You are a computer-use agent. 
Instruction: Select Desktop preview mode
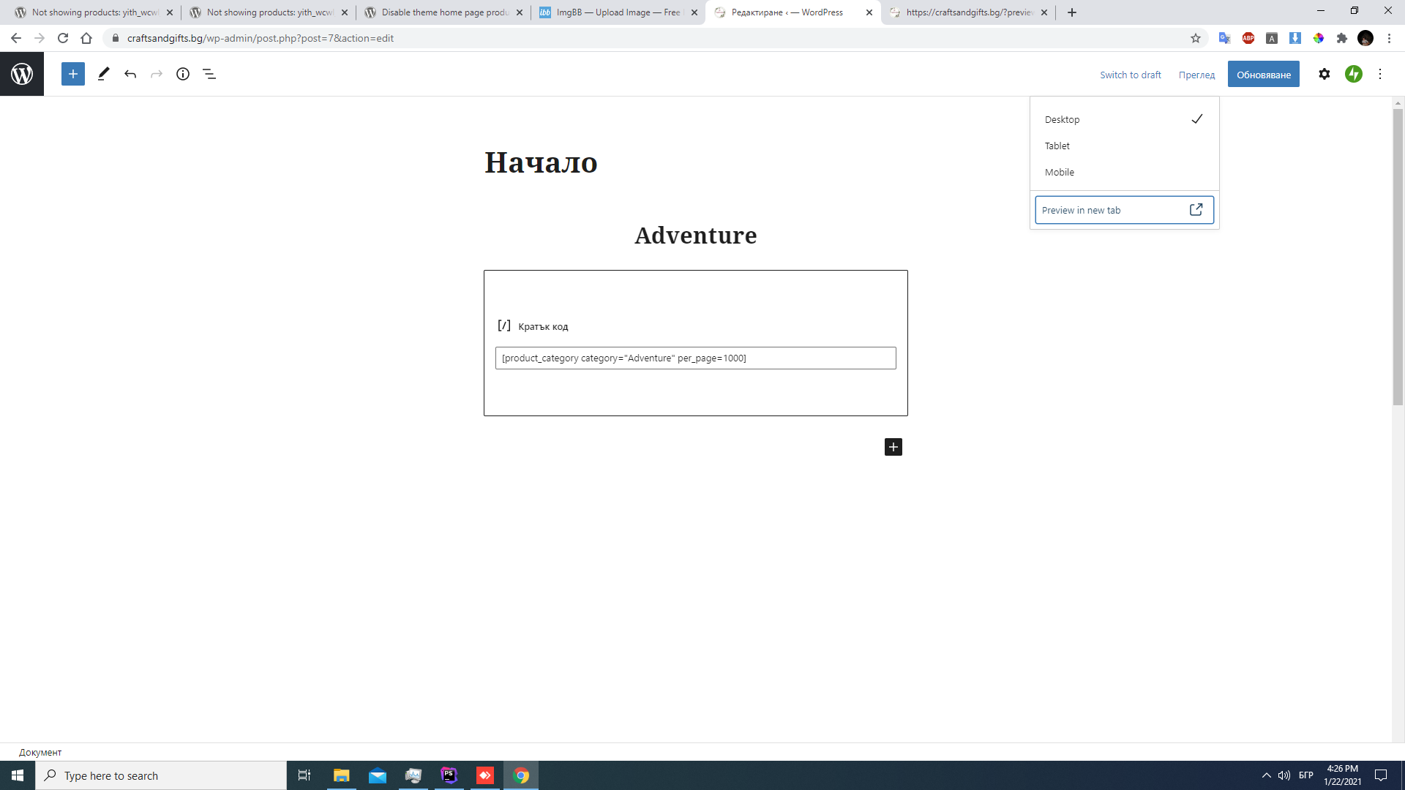pyautogui.click(x=1124, y=119)
